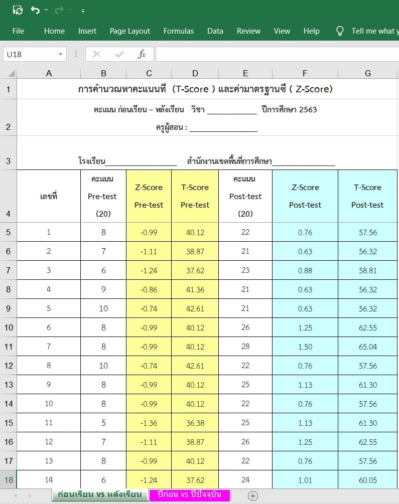The width and height of the screenshot is (399, 504).
Task: Click the Redo arrow icon
Action: coord(59,11)
